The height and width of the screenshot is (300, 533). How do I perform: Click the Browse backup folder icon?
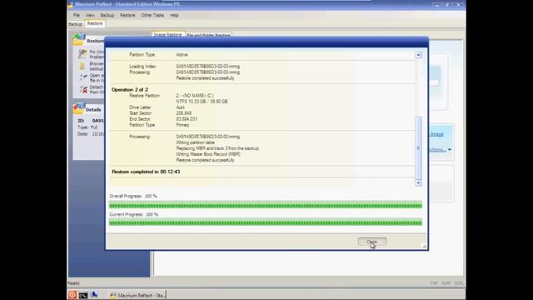pos(82,66)
